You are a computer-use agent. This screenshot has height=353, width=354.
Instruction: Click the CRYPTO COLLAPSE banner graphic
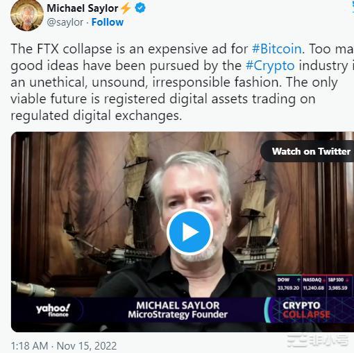pos(306,310)
